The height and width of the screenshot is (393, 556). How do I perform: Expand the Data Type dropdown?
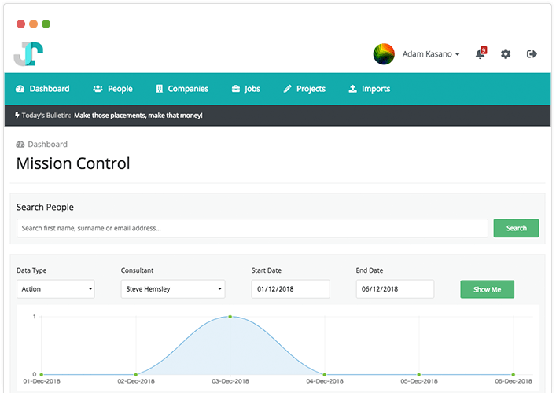pyautogui.click(x=56, y=289)
